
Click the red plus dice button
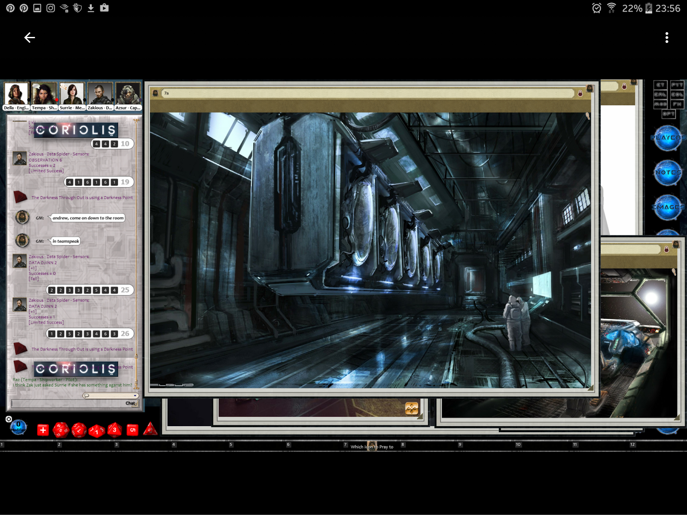click(x=43, y=430)
